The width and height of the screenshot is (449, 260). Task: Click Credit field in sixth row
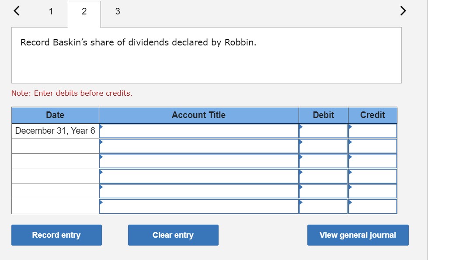pyautogui.click(x=372, y=206)
